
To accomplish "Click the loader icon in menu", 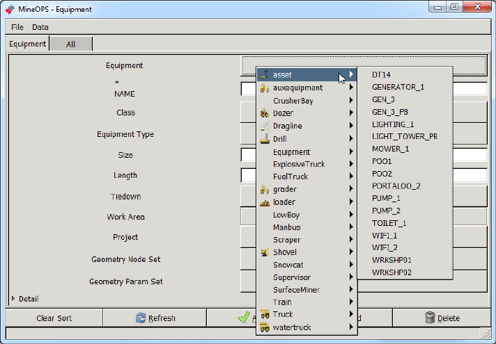I will click(265, 202).
